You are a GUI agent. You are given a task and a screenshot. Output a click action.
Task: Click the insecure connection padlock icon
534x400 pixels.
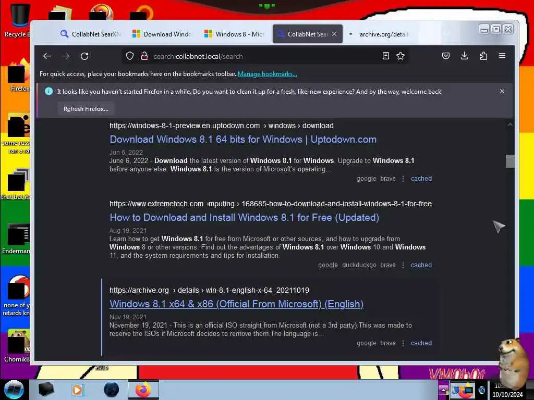(x=144, y=56)
